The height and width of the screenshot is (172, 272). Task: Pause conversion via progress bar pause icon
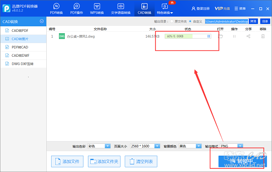click(x=209, y=36)
